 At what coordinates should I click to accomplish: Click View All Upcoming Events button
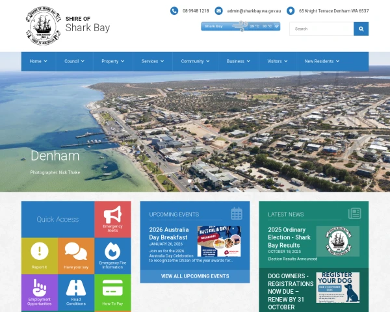point(195,276)
